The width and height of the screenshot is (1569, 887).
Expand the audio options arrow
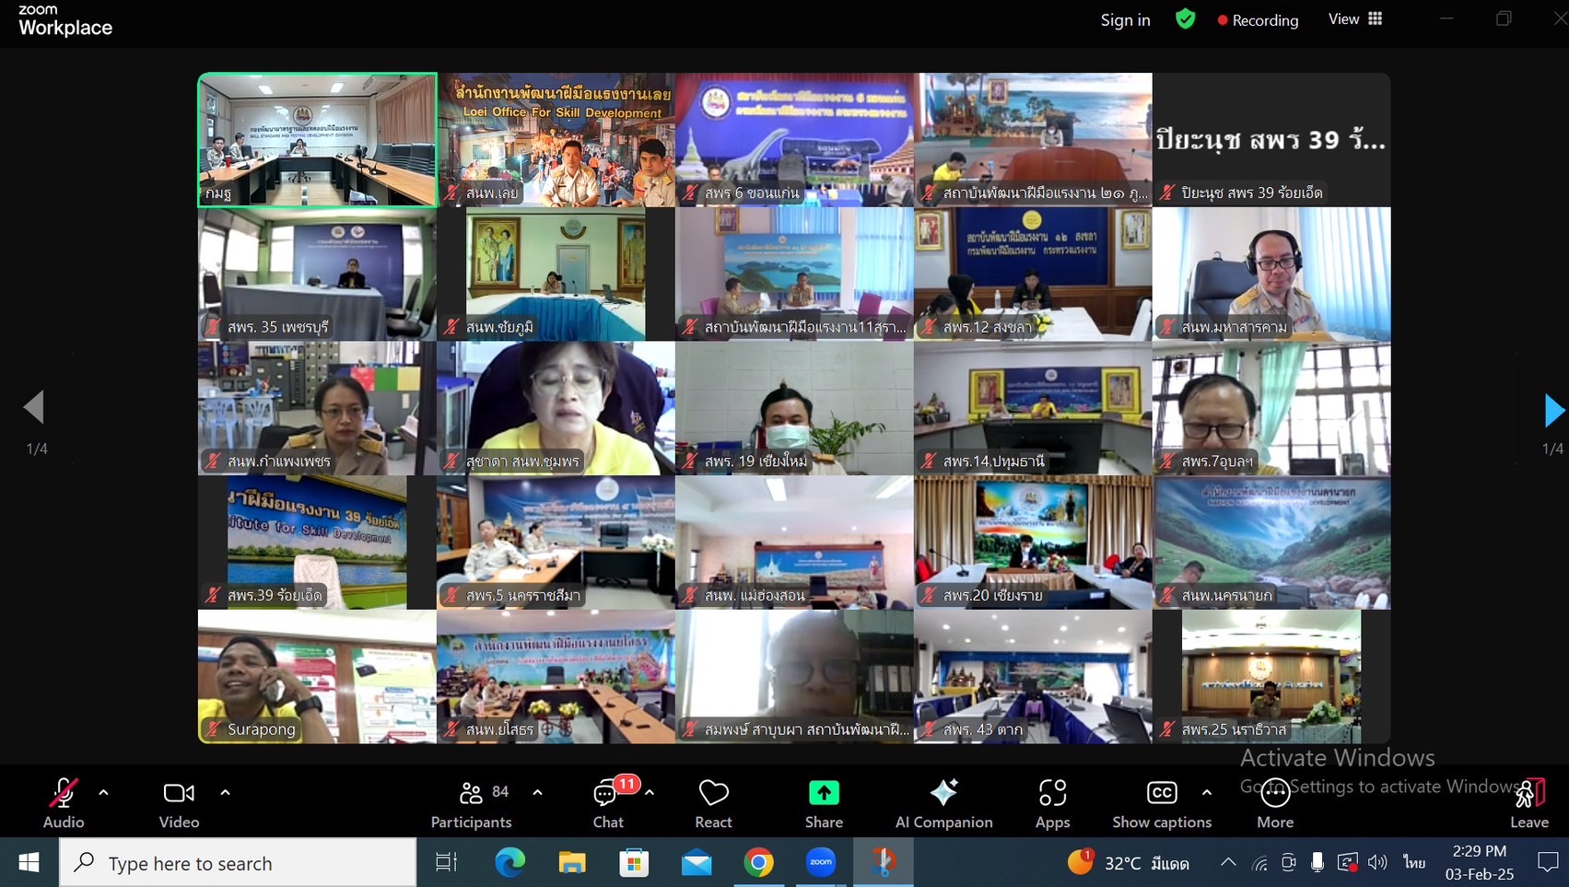point(103,792)
